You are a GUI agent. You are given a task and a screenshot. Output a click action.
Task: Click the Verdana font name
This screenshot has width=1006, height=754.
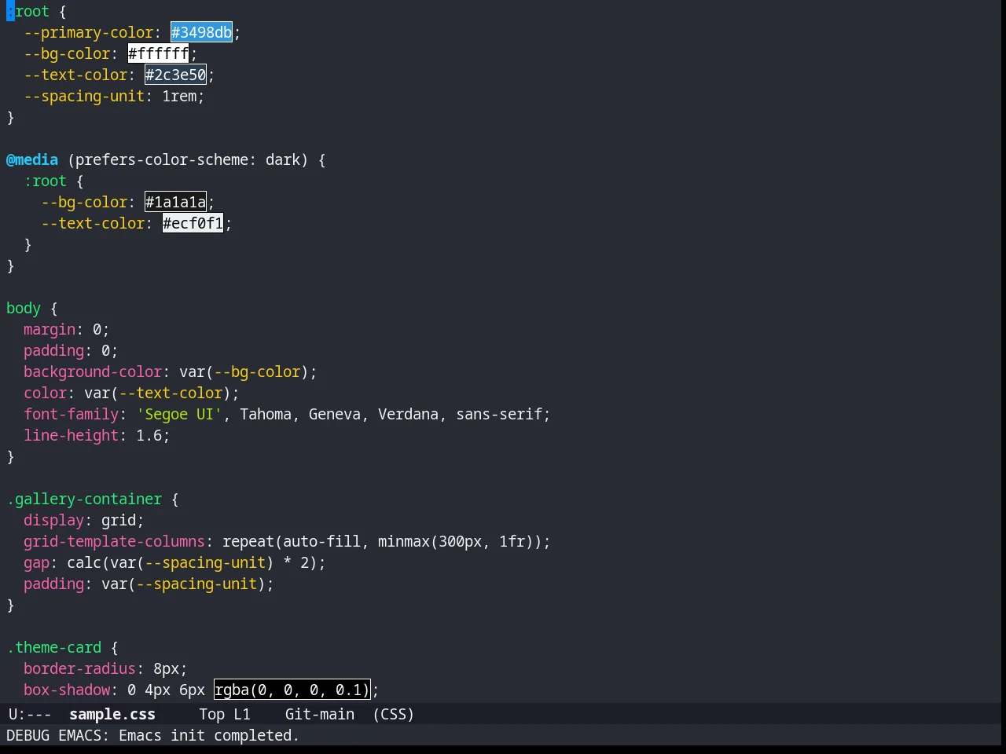[x=408, y=414]
